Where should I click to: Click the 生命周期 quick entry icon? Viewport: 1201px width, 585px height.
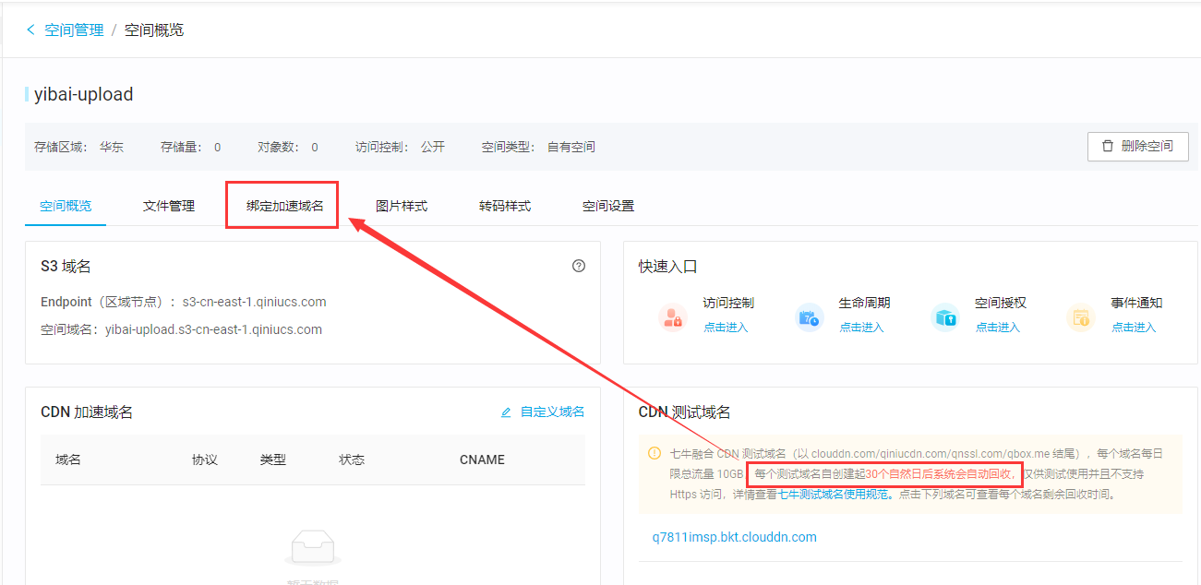809,317
